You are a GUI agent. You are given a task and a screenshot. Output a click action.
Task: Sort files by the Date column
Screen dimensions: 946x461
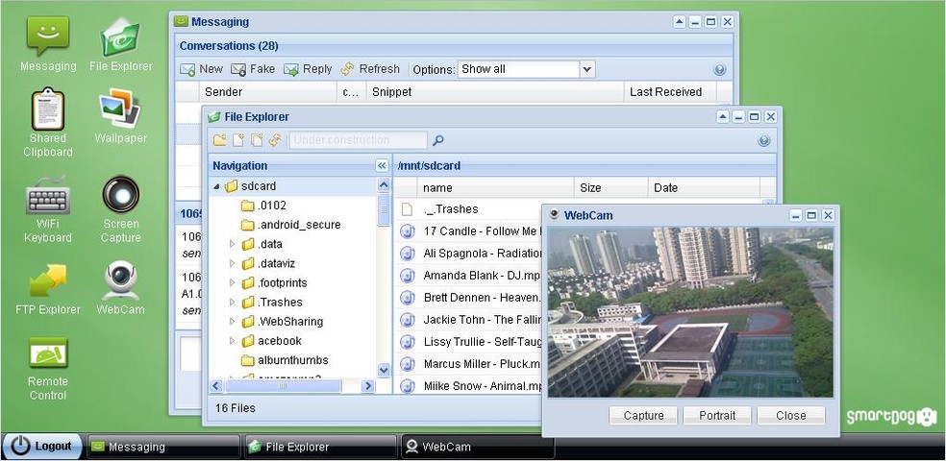click(x=704, y=188)
